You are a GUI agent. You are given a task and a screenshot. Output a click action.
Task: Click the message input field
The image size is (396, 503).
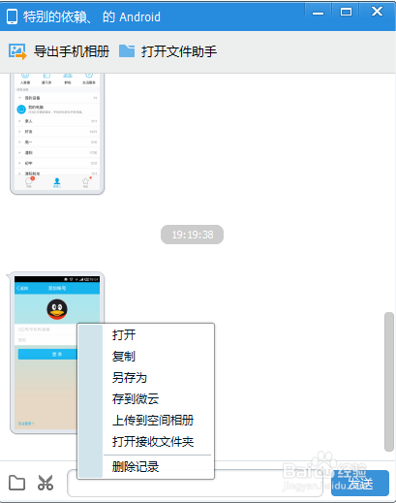(x=195, y=484)
